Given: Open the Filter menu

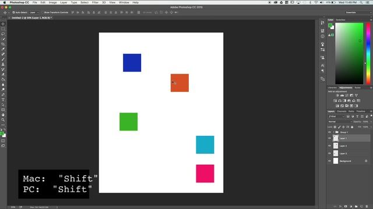Looking at the screenshot, I should [x=95, y=2].
